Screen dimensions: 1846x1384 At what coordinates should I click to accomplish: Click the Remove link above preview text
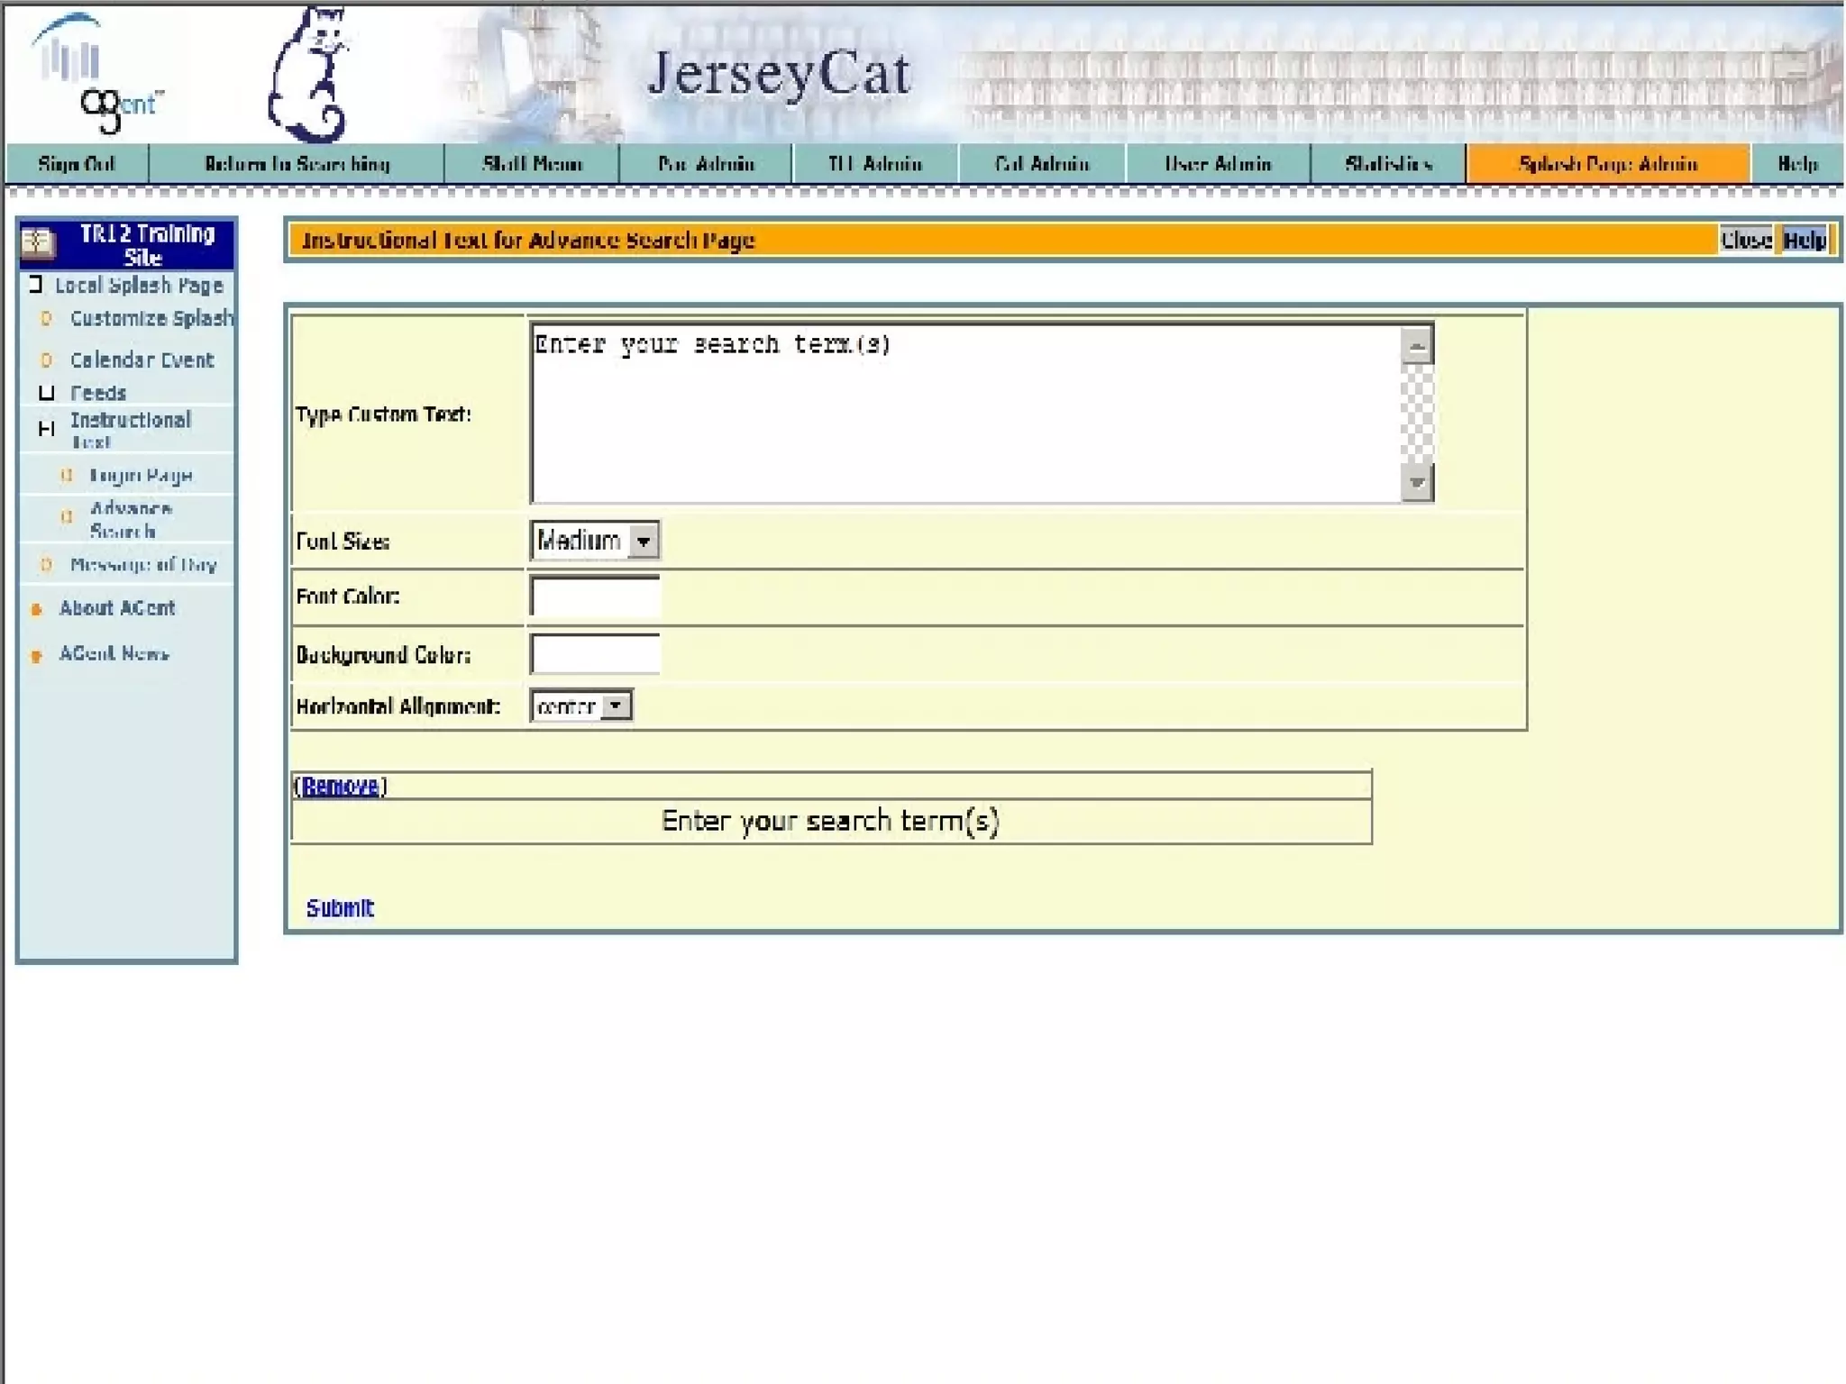coord(340,787)
